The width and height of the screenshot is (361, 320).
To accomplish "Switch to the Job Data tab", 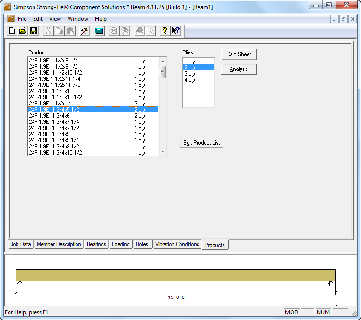I will (21, 244).
